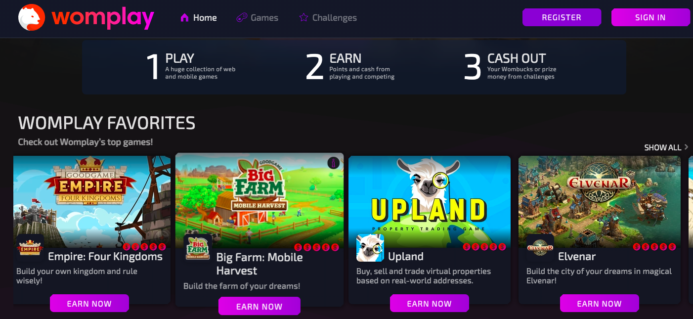The image size is (693, 319).
Task: Click the Home house icon
Action: pos(185,18)
